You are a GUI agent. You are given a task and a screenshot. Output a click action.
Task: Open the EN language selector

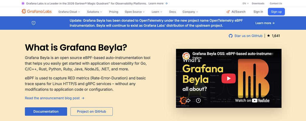[x=246, y=3]
